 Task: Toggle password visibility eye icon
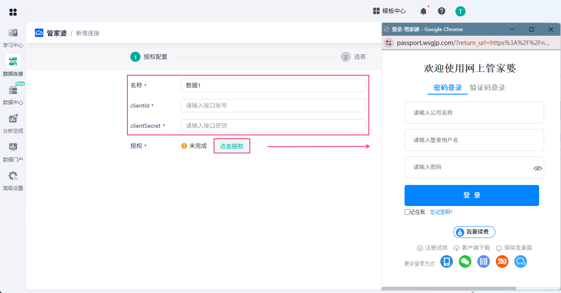coord(537,168)
